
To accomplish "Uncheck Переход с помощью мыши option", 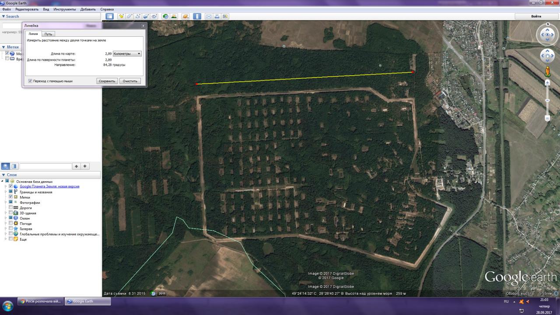I will pos(30,81).
